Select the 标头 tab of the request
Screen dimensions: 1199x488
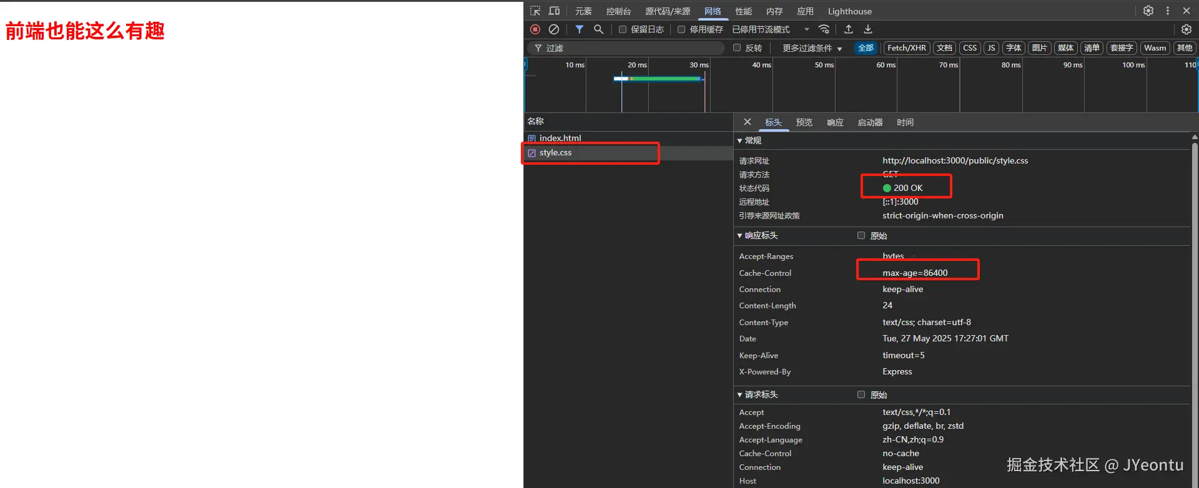click(773, 122)
